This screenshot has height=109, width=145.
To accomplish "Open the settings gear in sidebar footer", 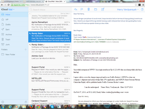I will 3,102.
